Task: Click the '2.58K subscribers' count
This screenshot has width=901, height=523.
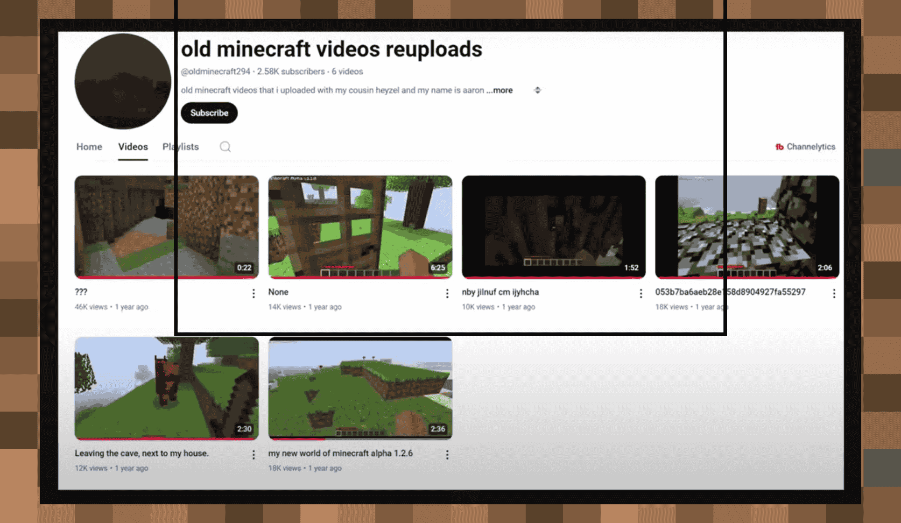Action: pos(291,71)
